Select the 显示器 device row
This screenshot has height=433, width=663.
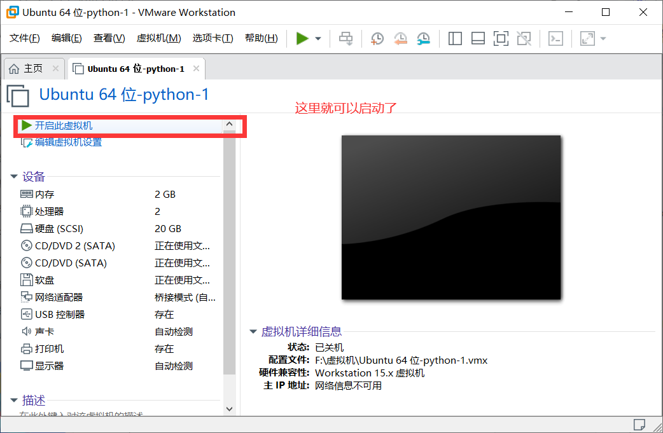tap(120, 366)
